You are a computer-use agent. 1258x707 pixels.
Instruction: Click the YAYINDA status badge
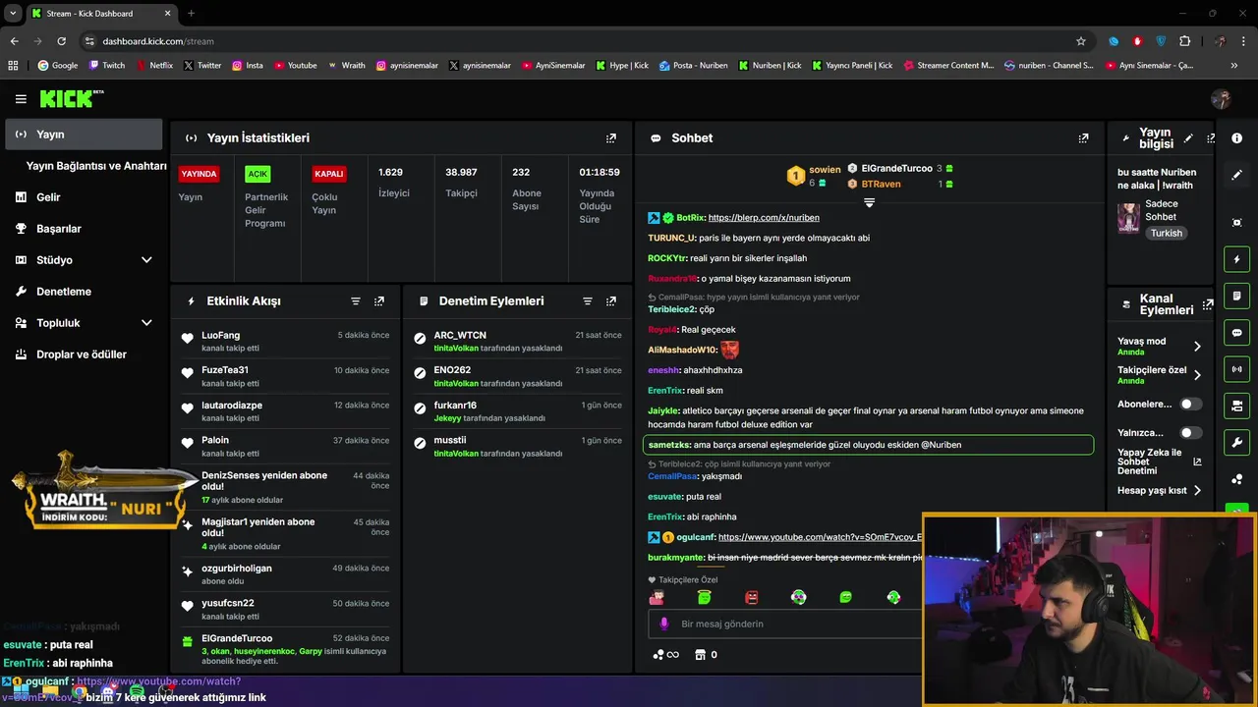[199, 174]
